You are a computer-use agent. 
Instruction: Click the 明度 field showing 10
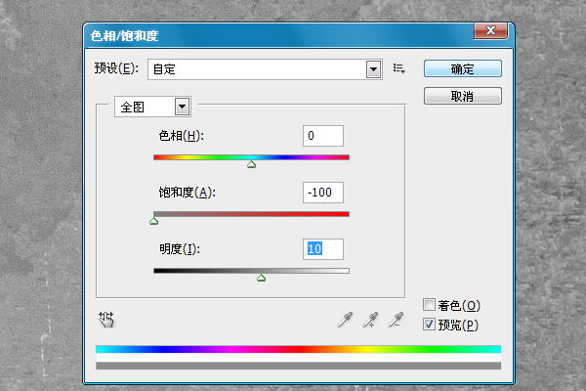pos(323,249)
